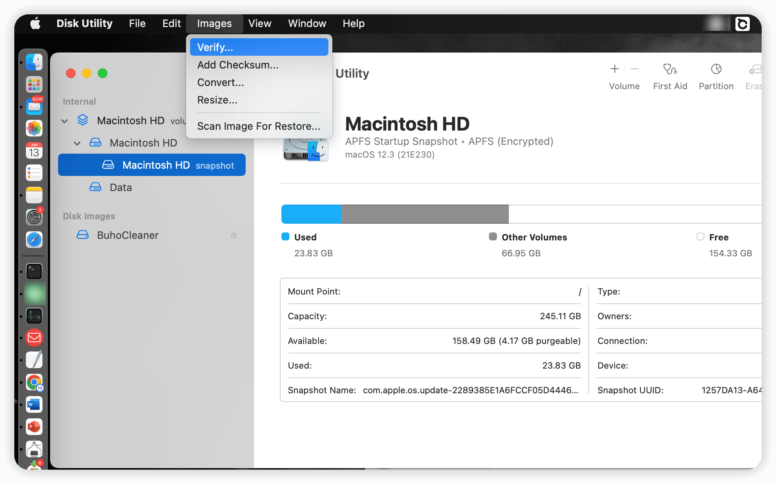This screenshot has width=776, height=484.
Task: Open Finder from the Dock
Action: point(34,62)
